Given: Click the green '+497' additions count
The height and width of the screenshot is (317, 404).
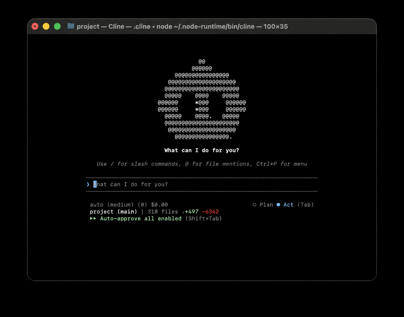Looking at the screenshot, I should (x=191, y=212).
